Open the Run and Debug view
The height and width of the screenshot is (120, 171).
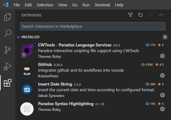(8, 66)
